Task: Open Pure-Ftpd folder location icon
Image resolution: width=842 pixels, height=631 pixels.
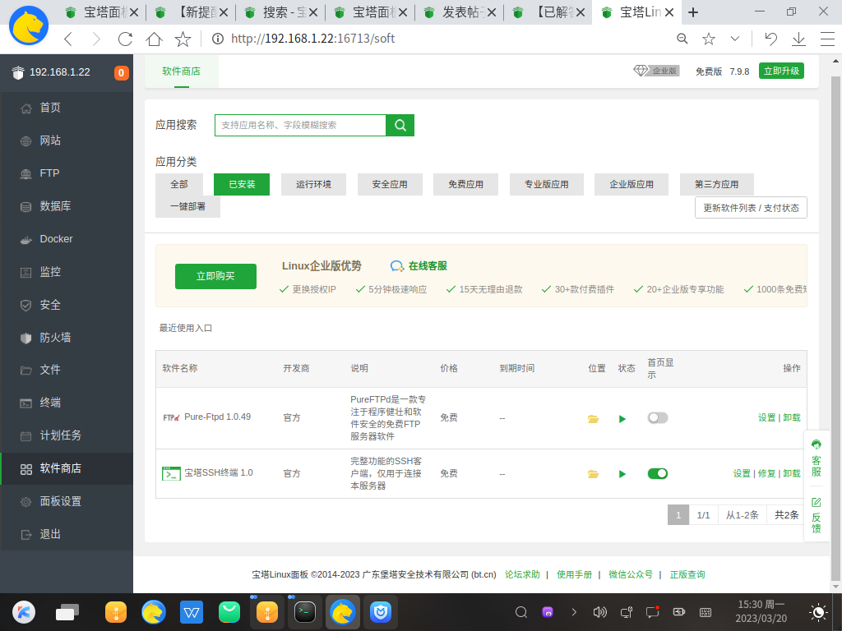Action: [593, 418]
